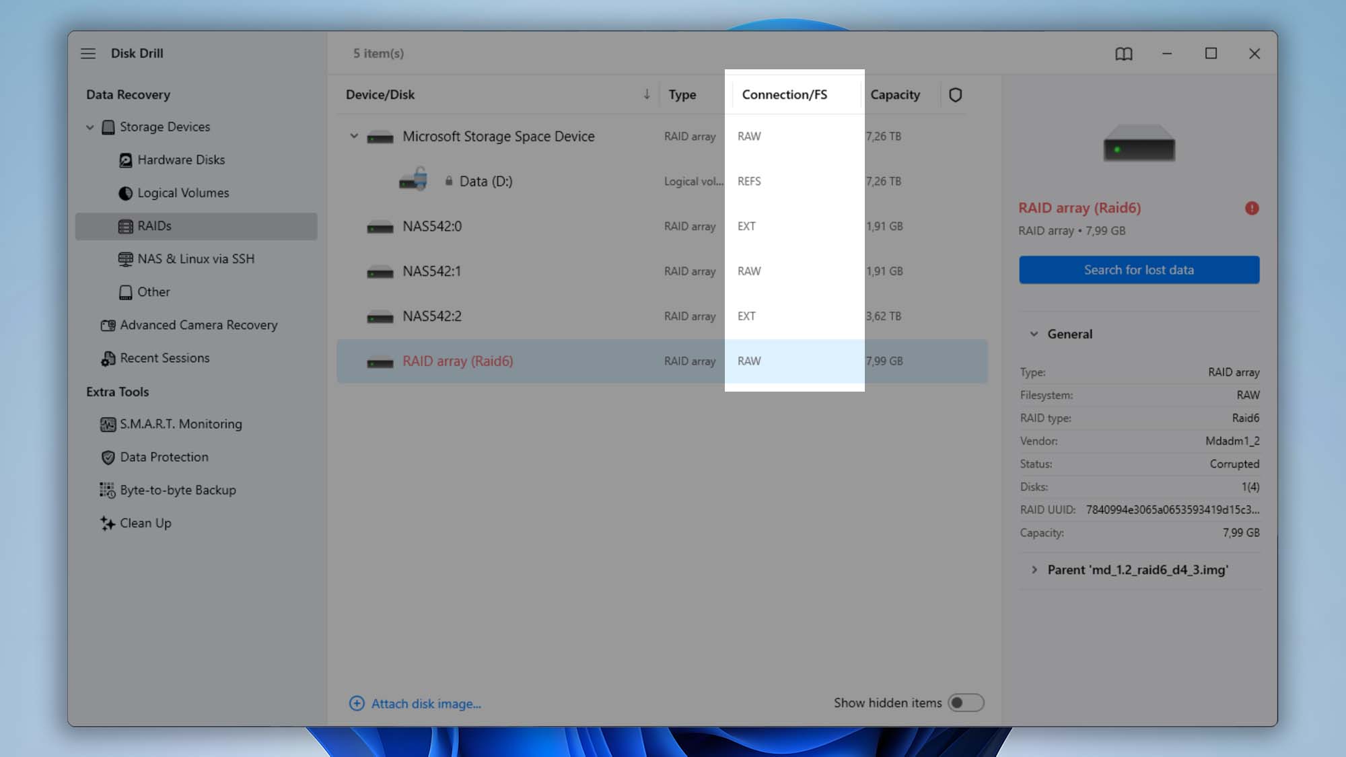
Task: Collapse the Storage Devices tree
Action: pyautogui.click(x=90, y=127)
